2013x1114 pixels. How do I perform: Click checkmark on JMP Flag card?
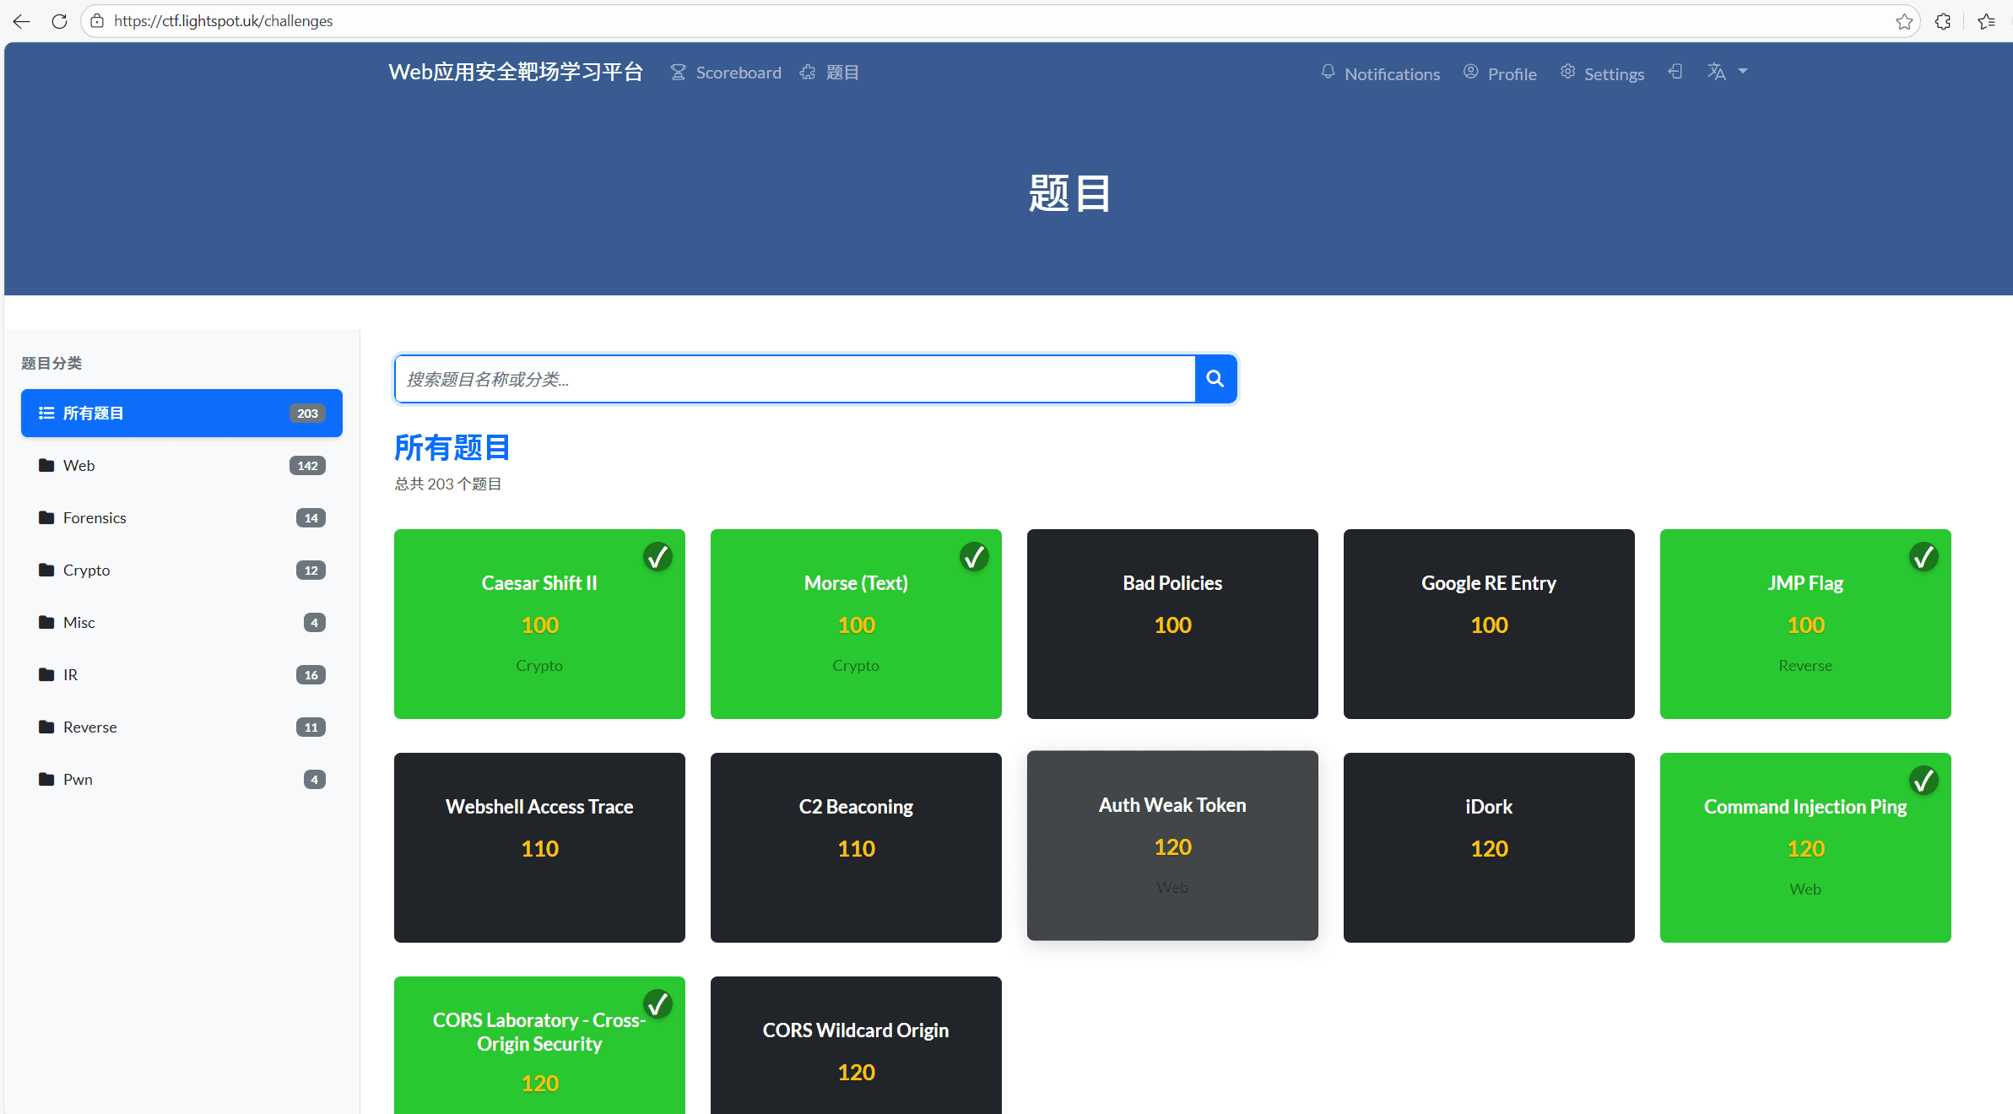pyautogui.click(x=1924, y=557)
